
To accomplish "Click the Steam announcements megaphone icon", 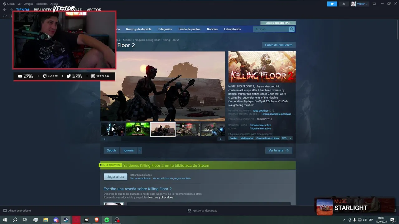I will (332, 4).
